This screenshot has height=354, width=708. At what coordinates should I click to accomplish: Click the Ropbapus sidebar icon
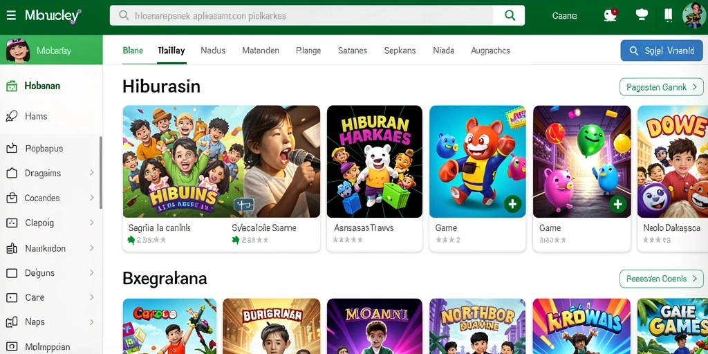(12, 148)
